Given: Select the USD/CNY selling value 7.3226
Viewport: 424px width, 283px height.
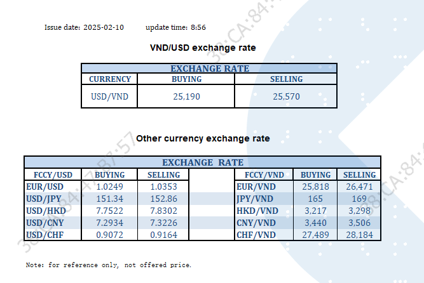Looking at the screenshot, I should [x=163, y=223].
